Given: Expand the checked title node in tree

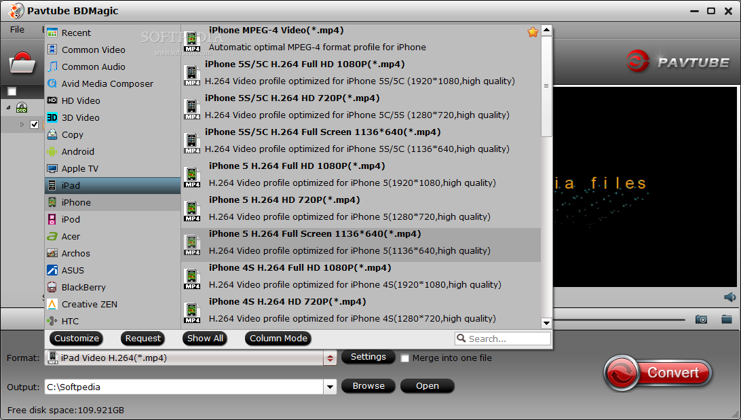Looking at the screenshot, I should coord(22,125).
